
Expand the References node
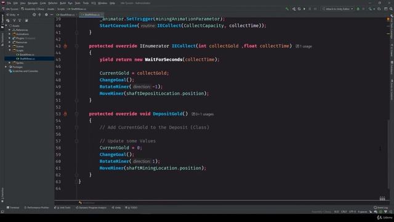coord(10,30)
